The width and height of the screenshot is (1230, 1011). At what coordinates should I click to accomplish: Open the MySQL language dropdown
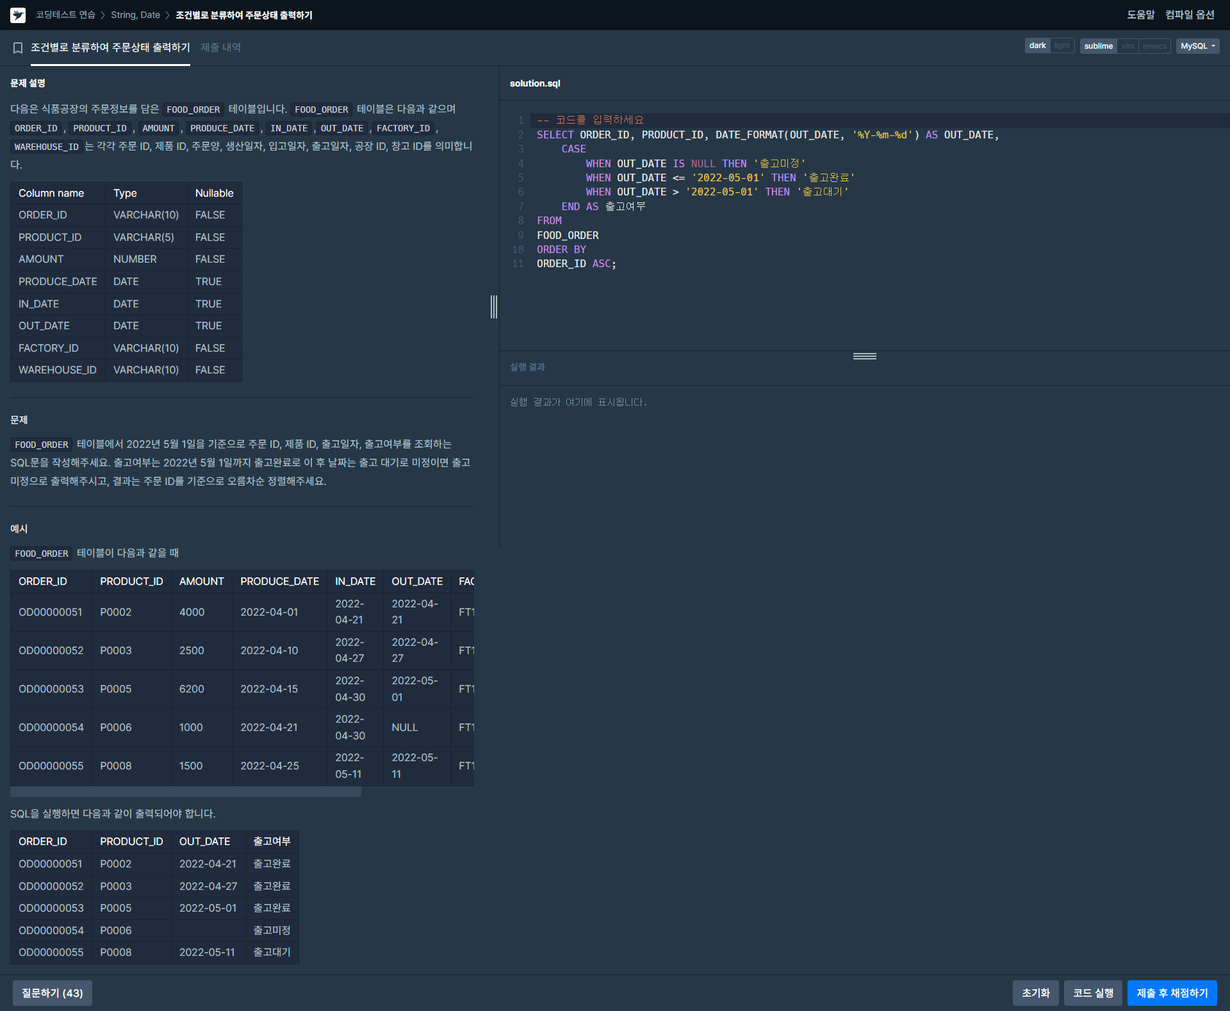click(x=1197, y=46)
